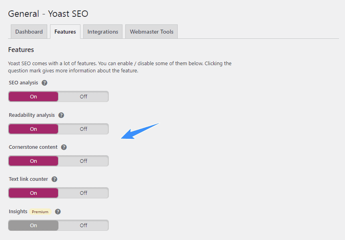Set SEO analysis toggle to On
The height and width of the screenshot is (240, 345).
click(34, 96)
